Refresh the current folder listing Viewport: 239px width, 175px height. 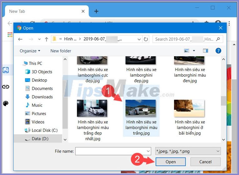[146, 39]
